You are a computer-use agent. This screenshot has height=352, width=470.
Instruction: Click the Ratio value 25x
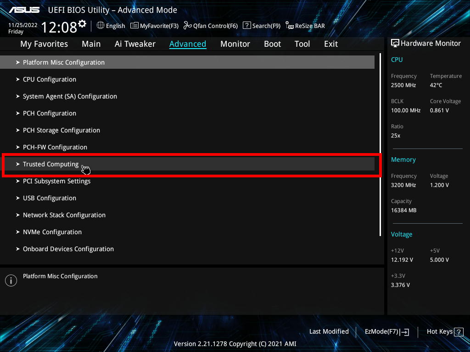396,136
